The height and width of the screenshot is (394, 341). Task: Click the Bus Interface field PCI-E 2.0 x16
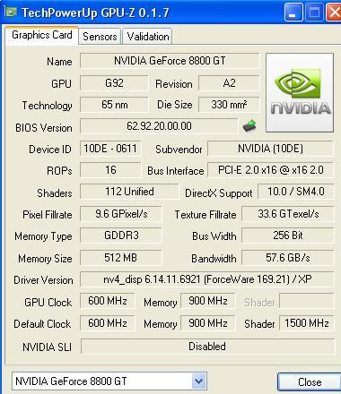270,170
